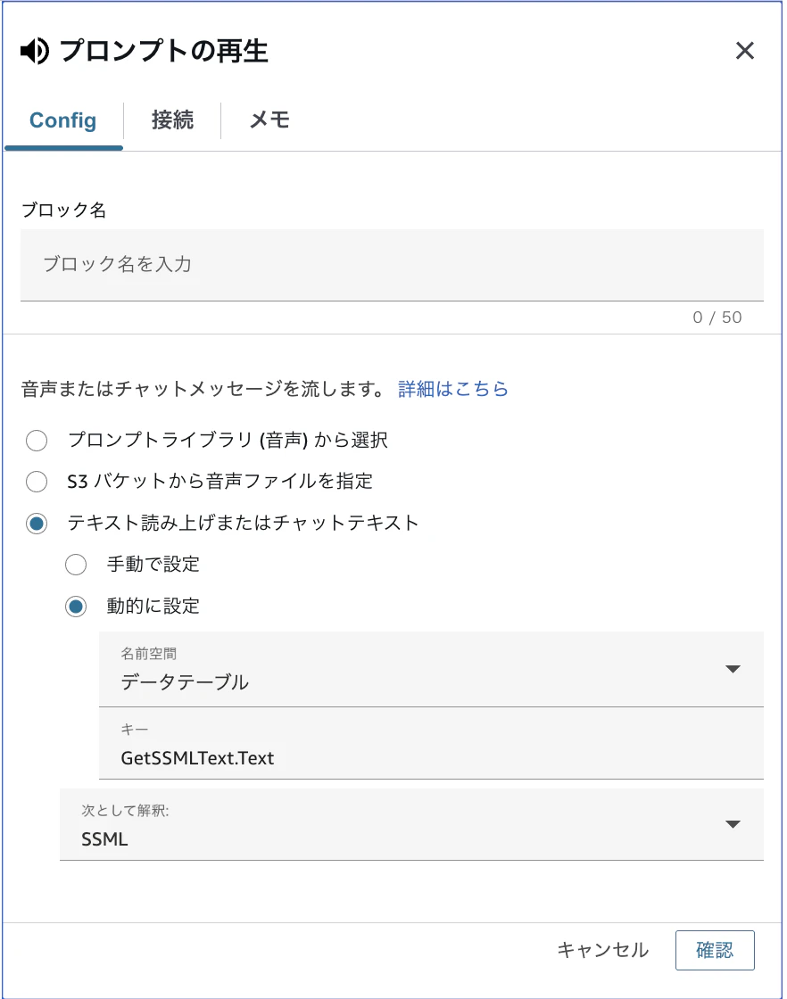Switch to the Config tab
787x999 pixels.
[x=63, y=120]
